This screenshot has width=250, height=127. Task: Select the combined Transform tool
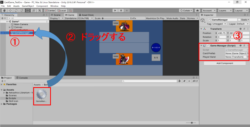tap(34, 11)
